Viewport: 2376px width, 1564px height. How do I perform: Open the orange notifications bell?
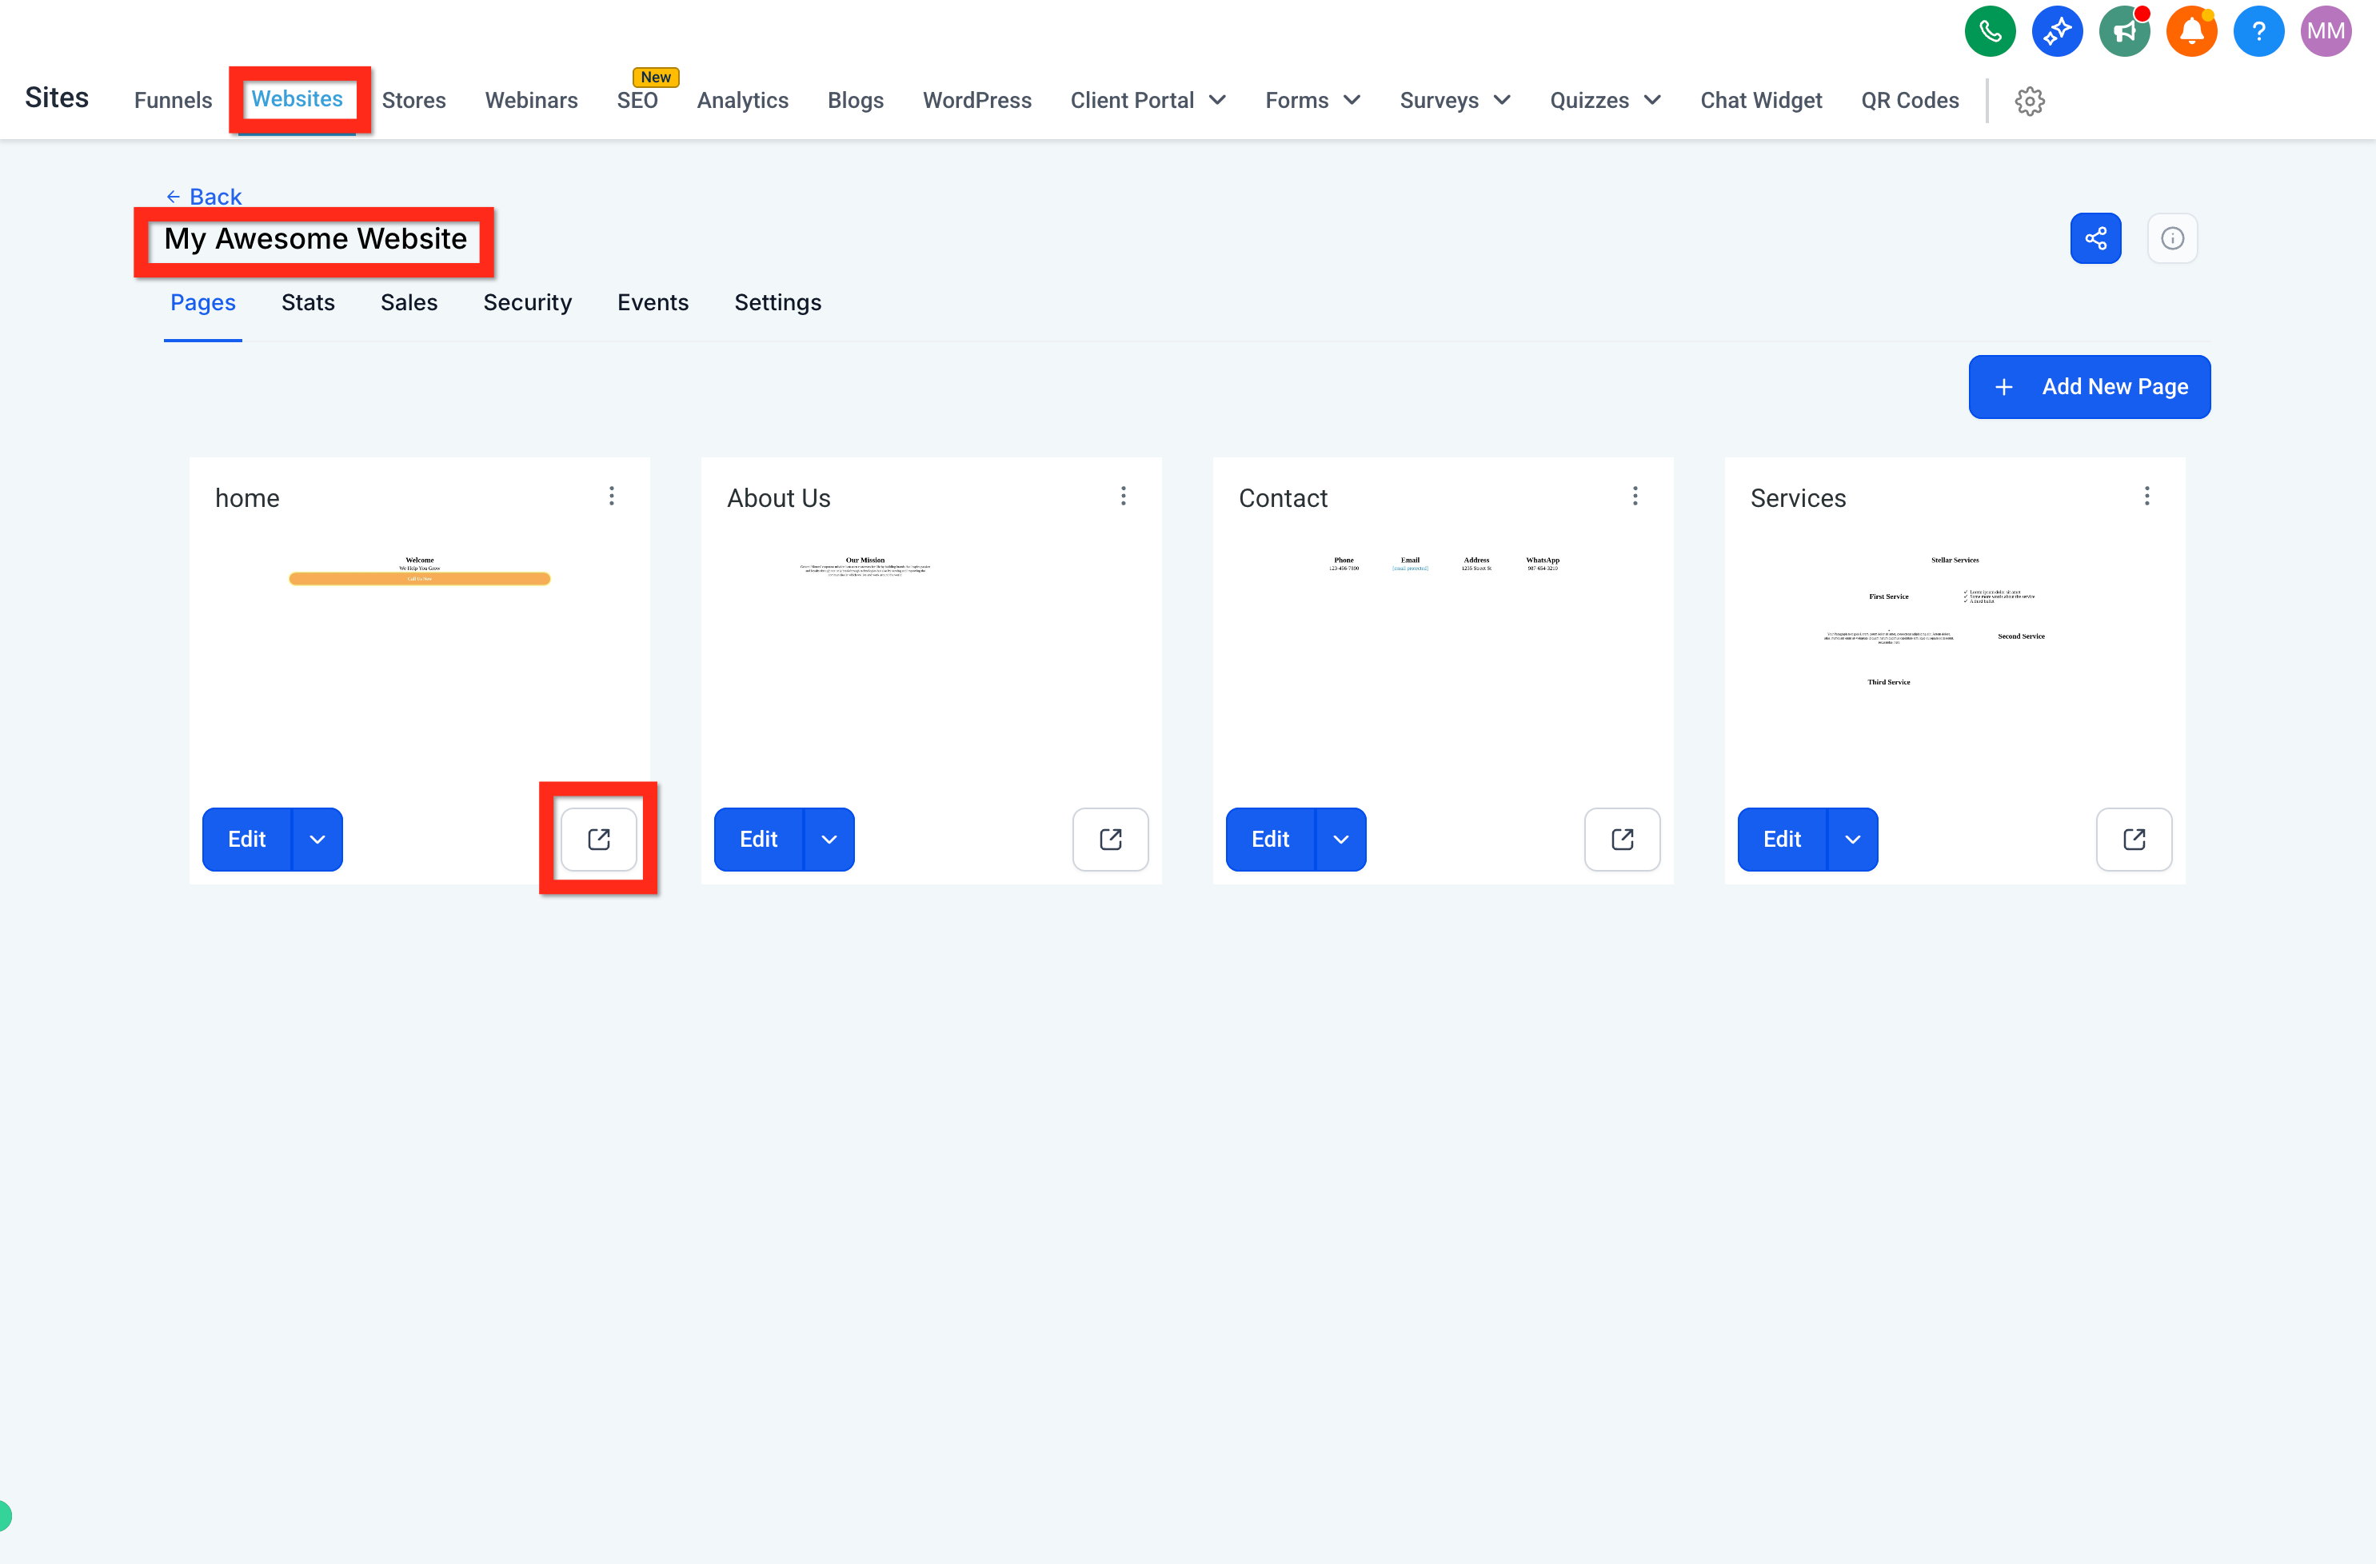(x=2191, y=32)
